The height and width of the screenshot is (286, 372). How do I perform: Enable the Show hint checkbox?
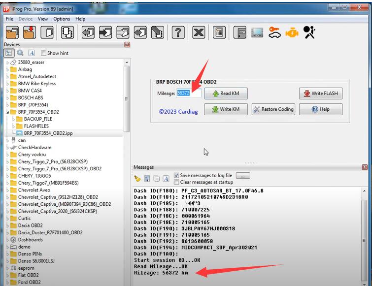pos(43,53)
